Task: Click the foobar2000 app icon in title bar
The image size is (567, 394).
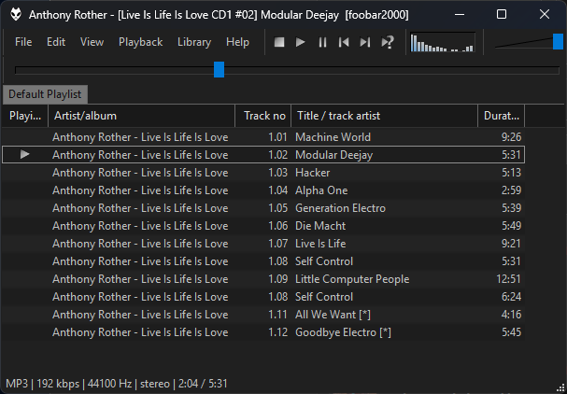Action: (x=16, y=14)
